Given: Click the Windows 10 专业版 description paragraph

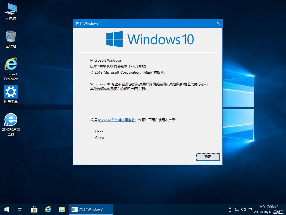Looking at the screenshot, I should (x=149, y=87).
